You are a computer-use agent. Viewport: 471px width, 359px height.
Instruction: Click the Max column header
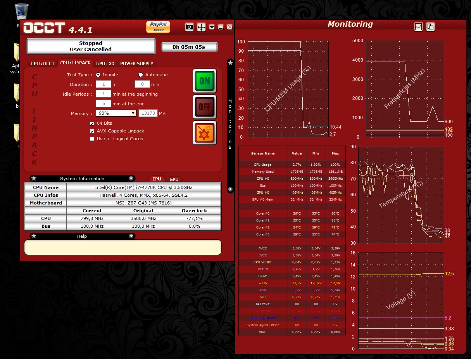point(336,153)
